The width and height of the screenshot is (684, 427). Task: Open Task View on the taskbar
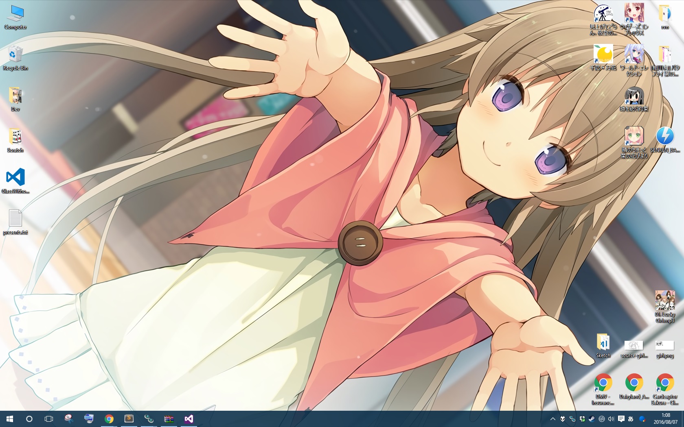[x=49, y=419]
